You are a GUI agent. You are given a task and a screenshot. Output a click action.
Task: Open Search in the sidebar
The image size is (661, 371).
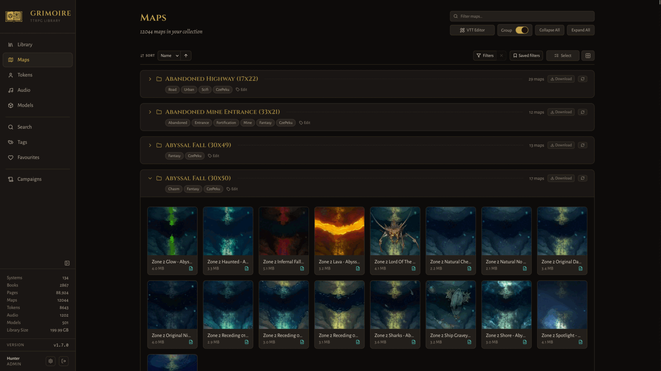(38, 127)
